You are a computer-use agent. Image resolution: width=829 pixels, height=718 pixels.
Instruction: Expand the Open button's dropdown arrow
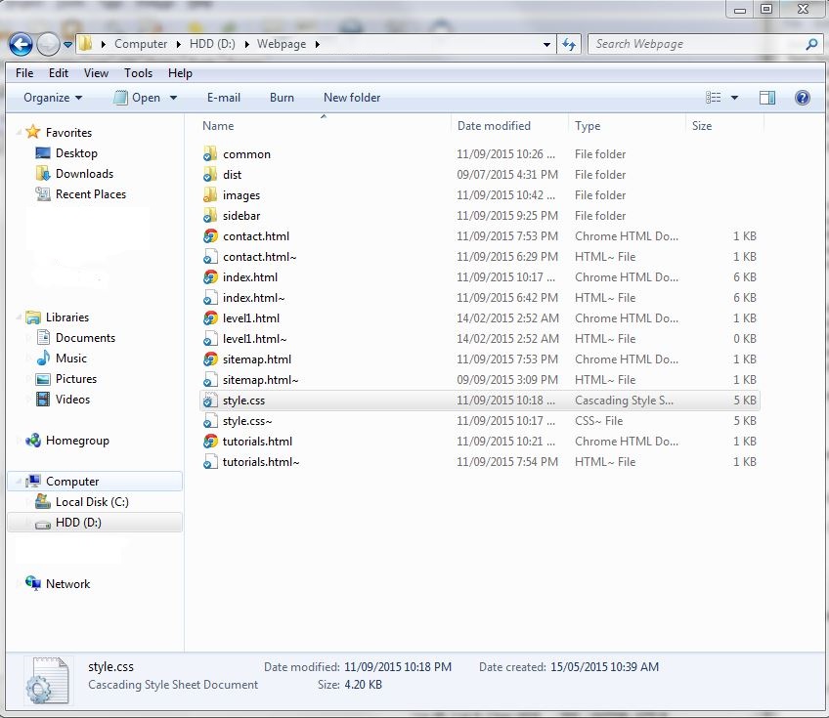(173, 98)
